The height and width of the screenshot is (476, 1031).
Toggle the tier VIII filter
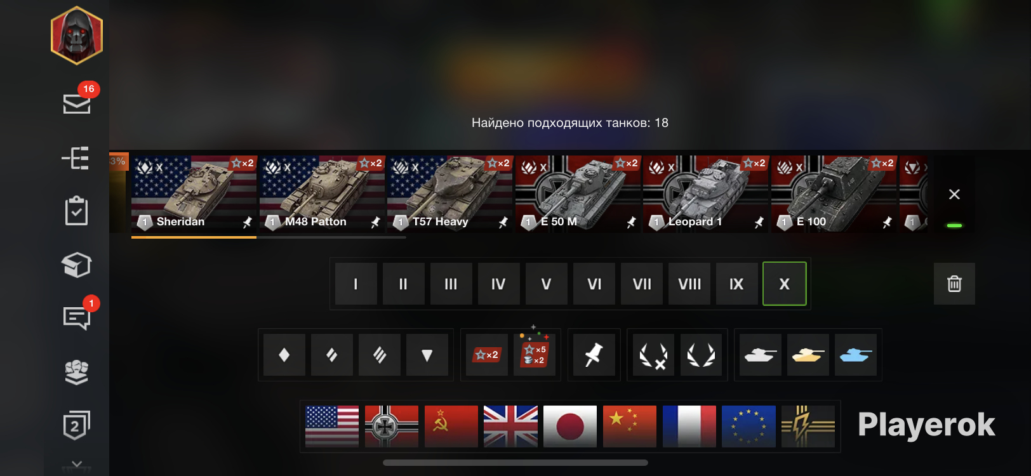[x=689, y=284]
